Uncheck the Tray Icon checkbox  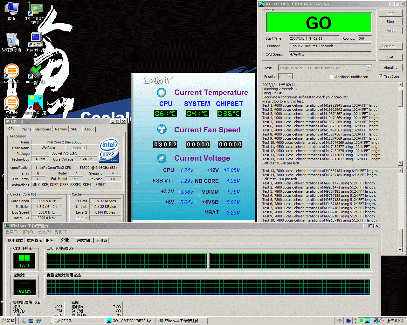click(381, 76)
